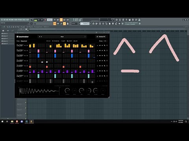Toggle loop recording icon
The image size is (189, 141).
(x=68, y=20)
